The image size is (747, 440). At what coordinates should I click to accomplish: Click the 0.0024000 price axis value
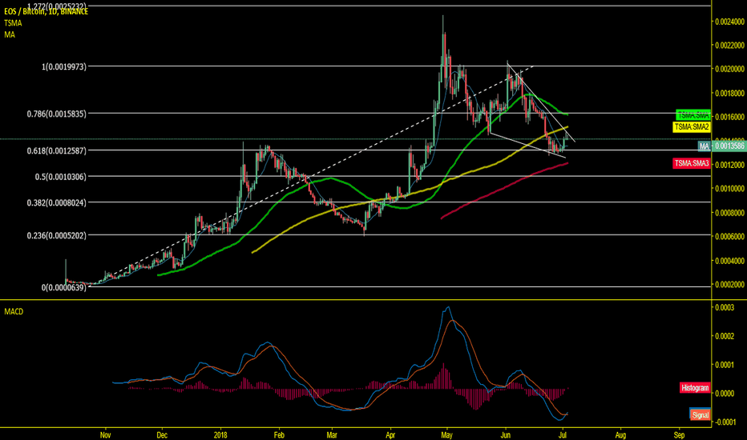click(729, 22)
